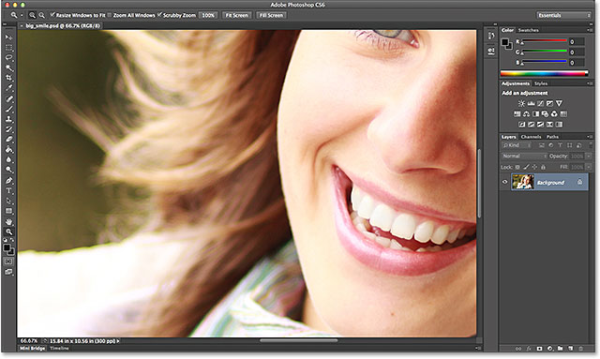
Task: Choose Zoom Out mode in options bar
Action: (41, 15)
